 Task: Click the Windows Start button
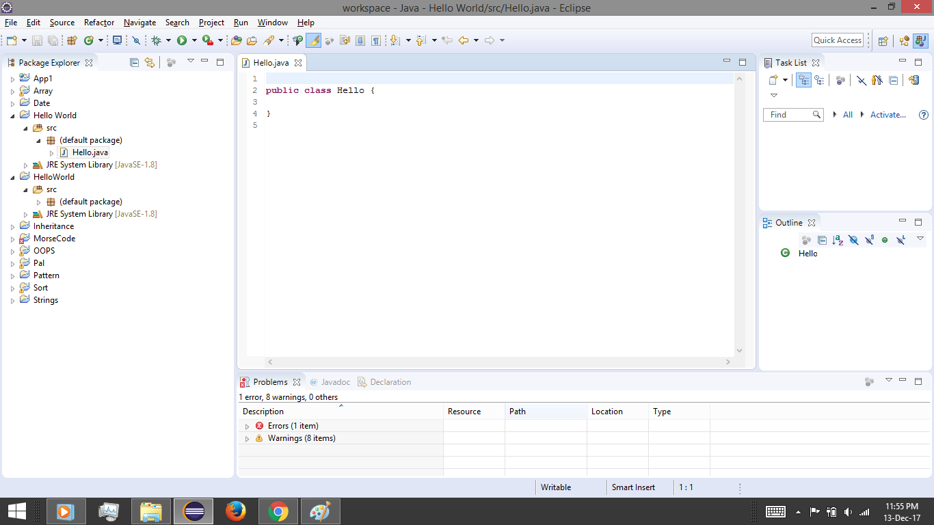(16, 511)
